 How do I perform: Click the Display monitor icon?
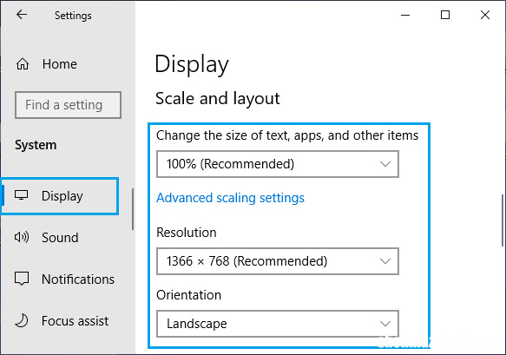[x=22, y=195]
